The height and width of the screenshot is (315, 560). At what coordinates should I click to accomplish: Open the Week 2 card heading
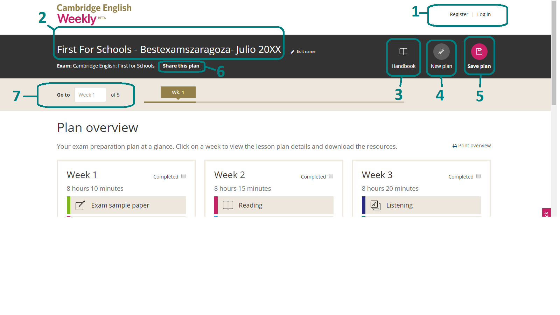230,175
